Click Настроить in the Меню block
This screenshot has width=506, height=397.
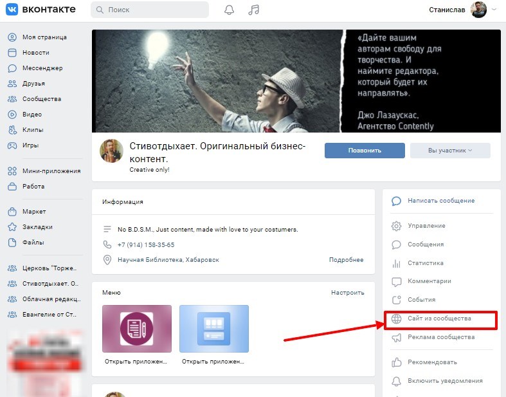click(348, 293)
